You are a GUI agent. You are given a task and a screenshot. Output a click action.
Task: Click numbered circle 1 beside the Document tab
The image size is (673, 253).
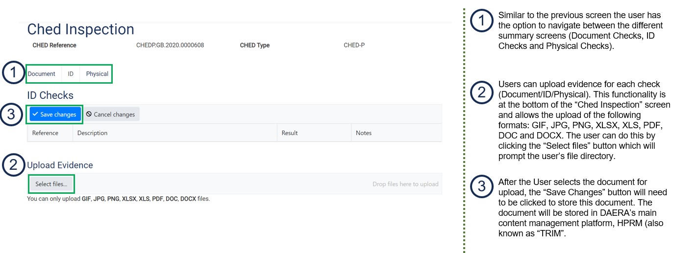click(x=13, y=74)
